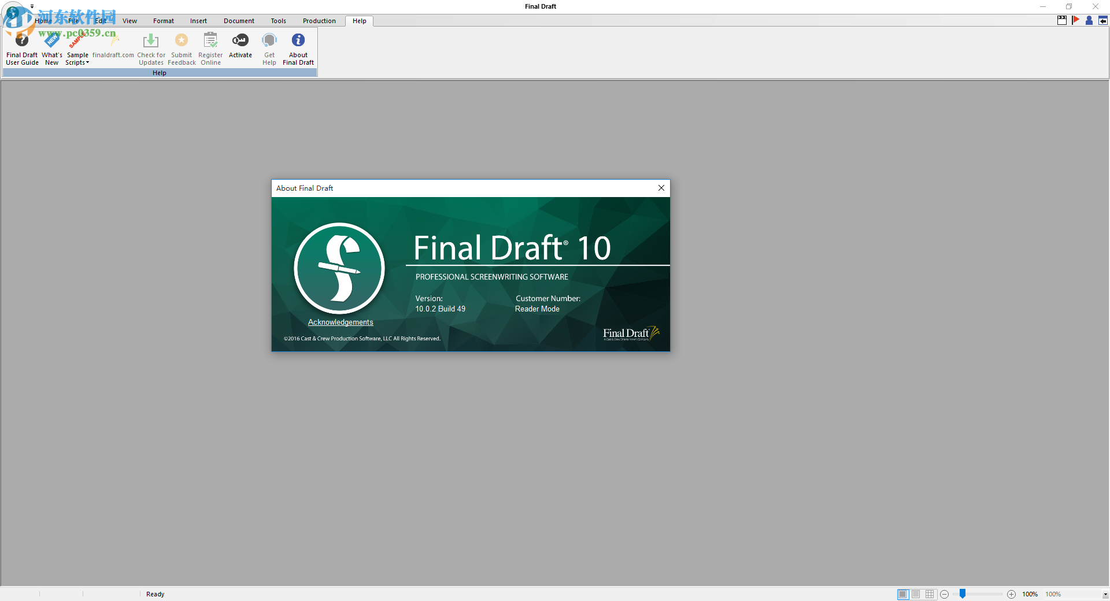This screenshot has width=1110, height=601.
Task: Minimize the Final Draft window
Action: (1043, 6)
